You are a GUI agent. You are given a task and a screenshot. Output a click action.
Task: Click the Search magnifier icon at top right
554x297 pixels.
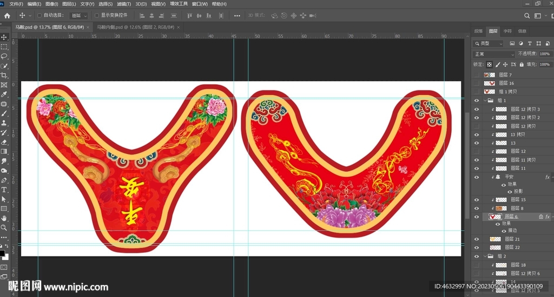pyautogui.click(x=527, y=16)
